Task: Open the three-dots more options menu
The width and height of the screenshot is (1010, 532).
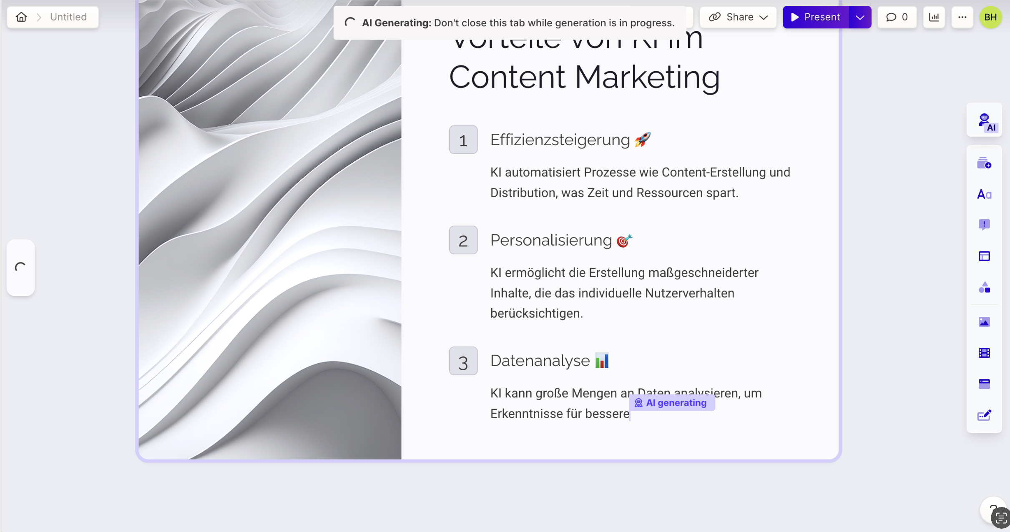Action: coord(962,17)
